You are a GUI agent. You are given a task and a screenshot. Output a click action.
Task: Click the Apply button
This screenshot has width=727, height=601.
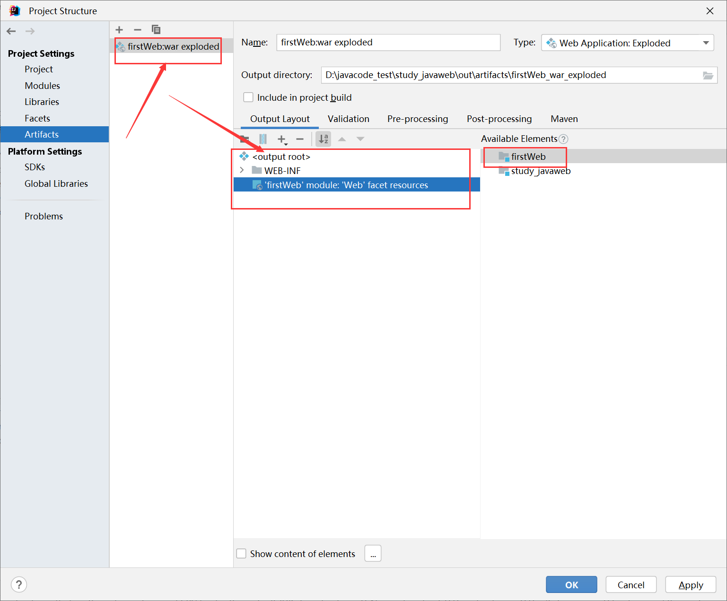pyautogui.click(x=691, y=585)
